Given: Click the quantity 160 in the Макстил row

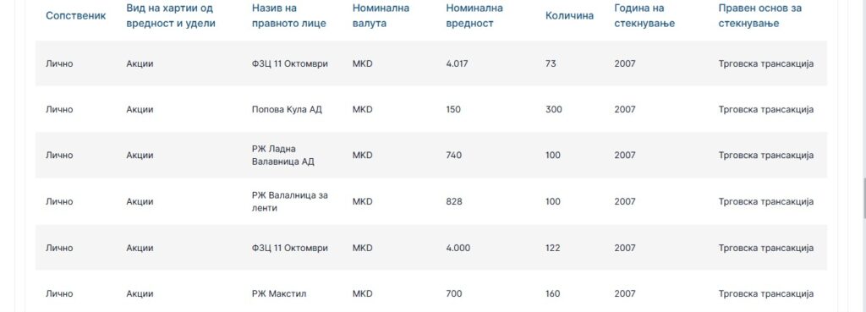Looking at the screenshot, I should (552, 293).
